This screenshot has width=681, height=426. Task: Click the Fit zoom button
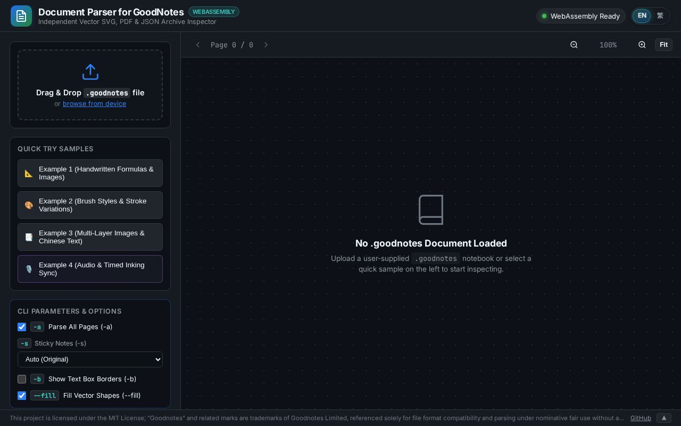coord(663,45)
